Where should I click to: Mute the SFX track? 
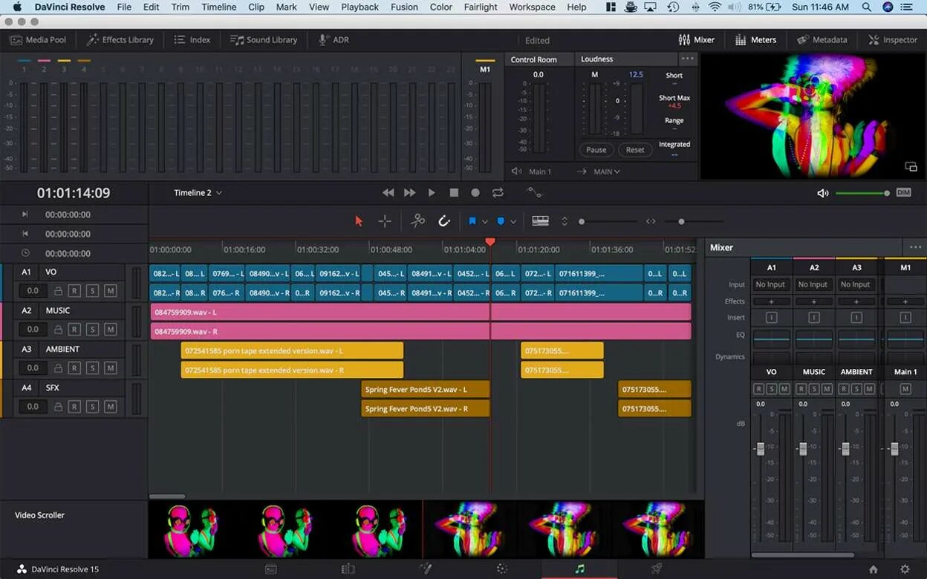[x=111, y=407]
